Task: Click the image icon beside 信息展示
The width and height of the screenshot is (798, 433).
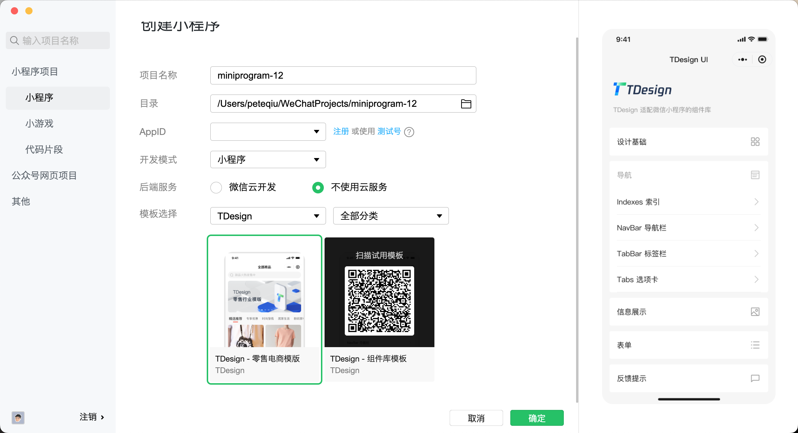Action: (x=755, y=312)
